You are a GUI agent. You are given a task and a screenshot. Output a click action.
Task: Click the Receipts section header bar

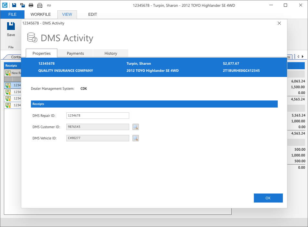(x=154, y=104)
